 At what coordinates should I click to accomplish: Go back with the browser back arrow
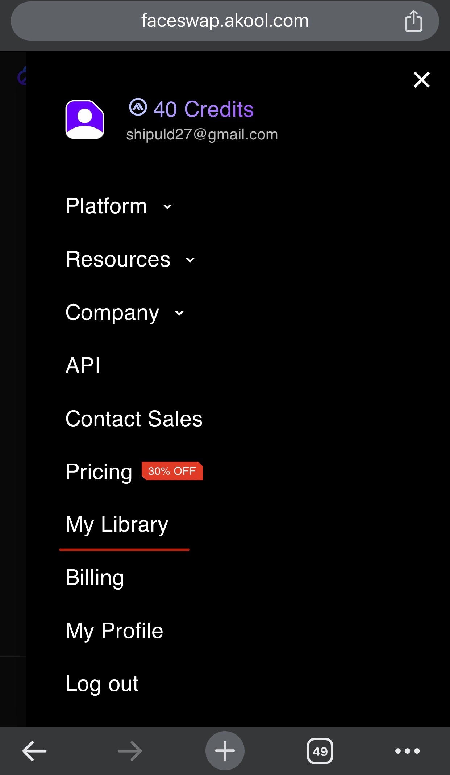click(34, 751)
